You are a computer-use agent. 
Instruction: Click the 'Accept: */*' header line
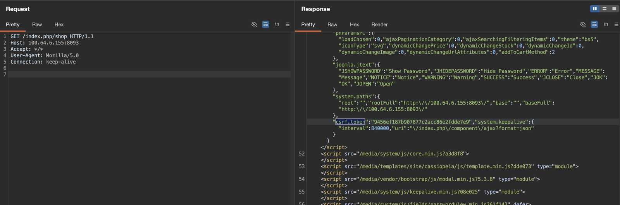coord(27,49)
